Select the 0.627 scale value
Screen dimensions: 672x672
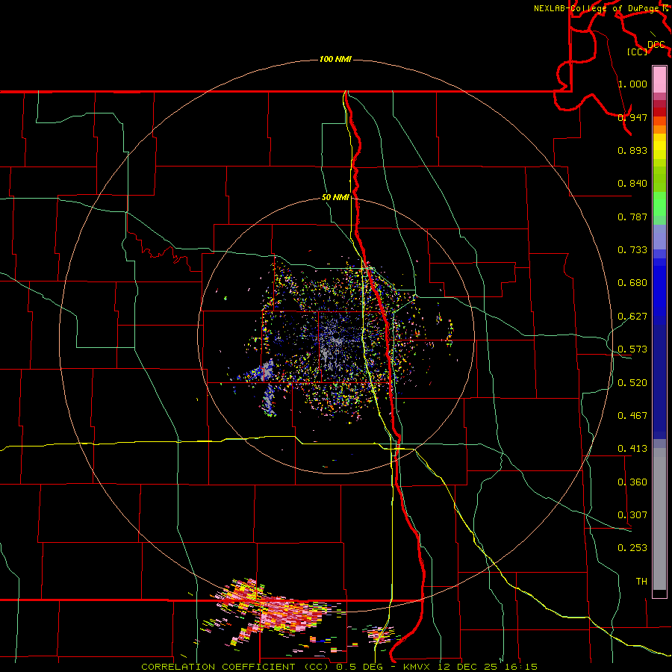(x=632, y=317)
